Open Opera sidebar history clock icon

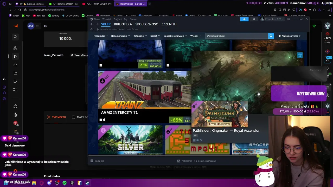pyautogui.click(x=4, y=87)
